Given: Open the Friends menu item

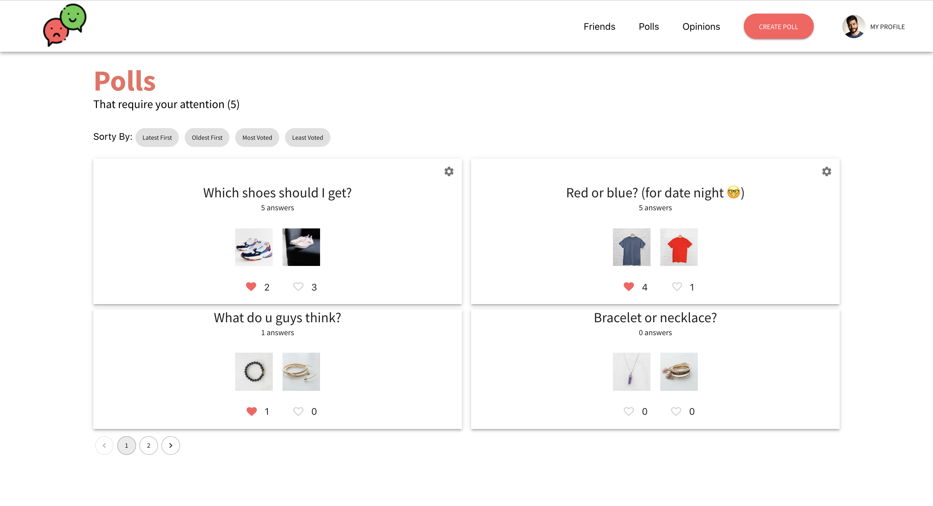Looking at the screenshot, I should pos(599,27).
